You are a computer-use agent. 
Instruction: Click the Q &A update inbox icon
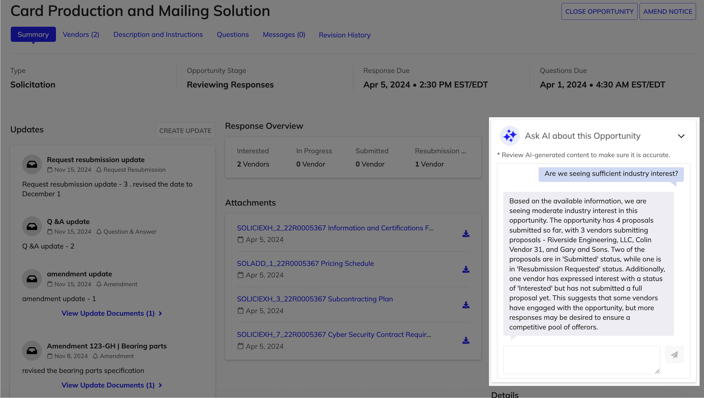point(32,226)
